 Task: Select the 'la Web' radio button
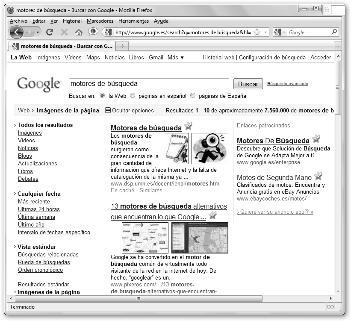point(102,96)
